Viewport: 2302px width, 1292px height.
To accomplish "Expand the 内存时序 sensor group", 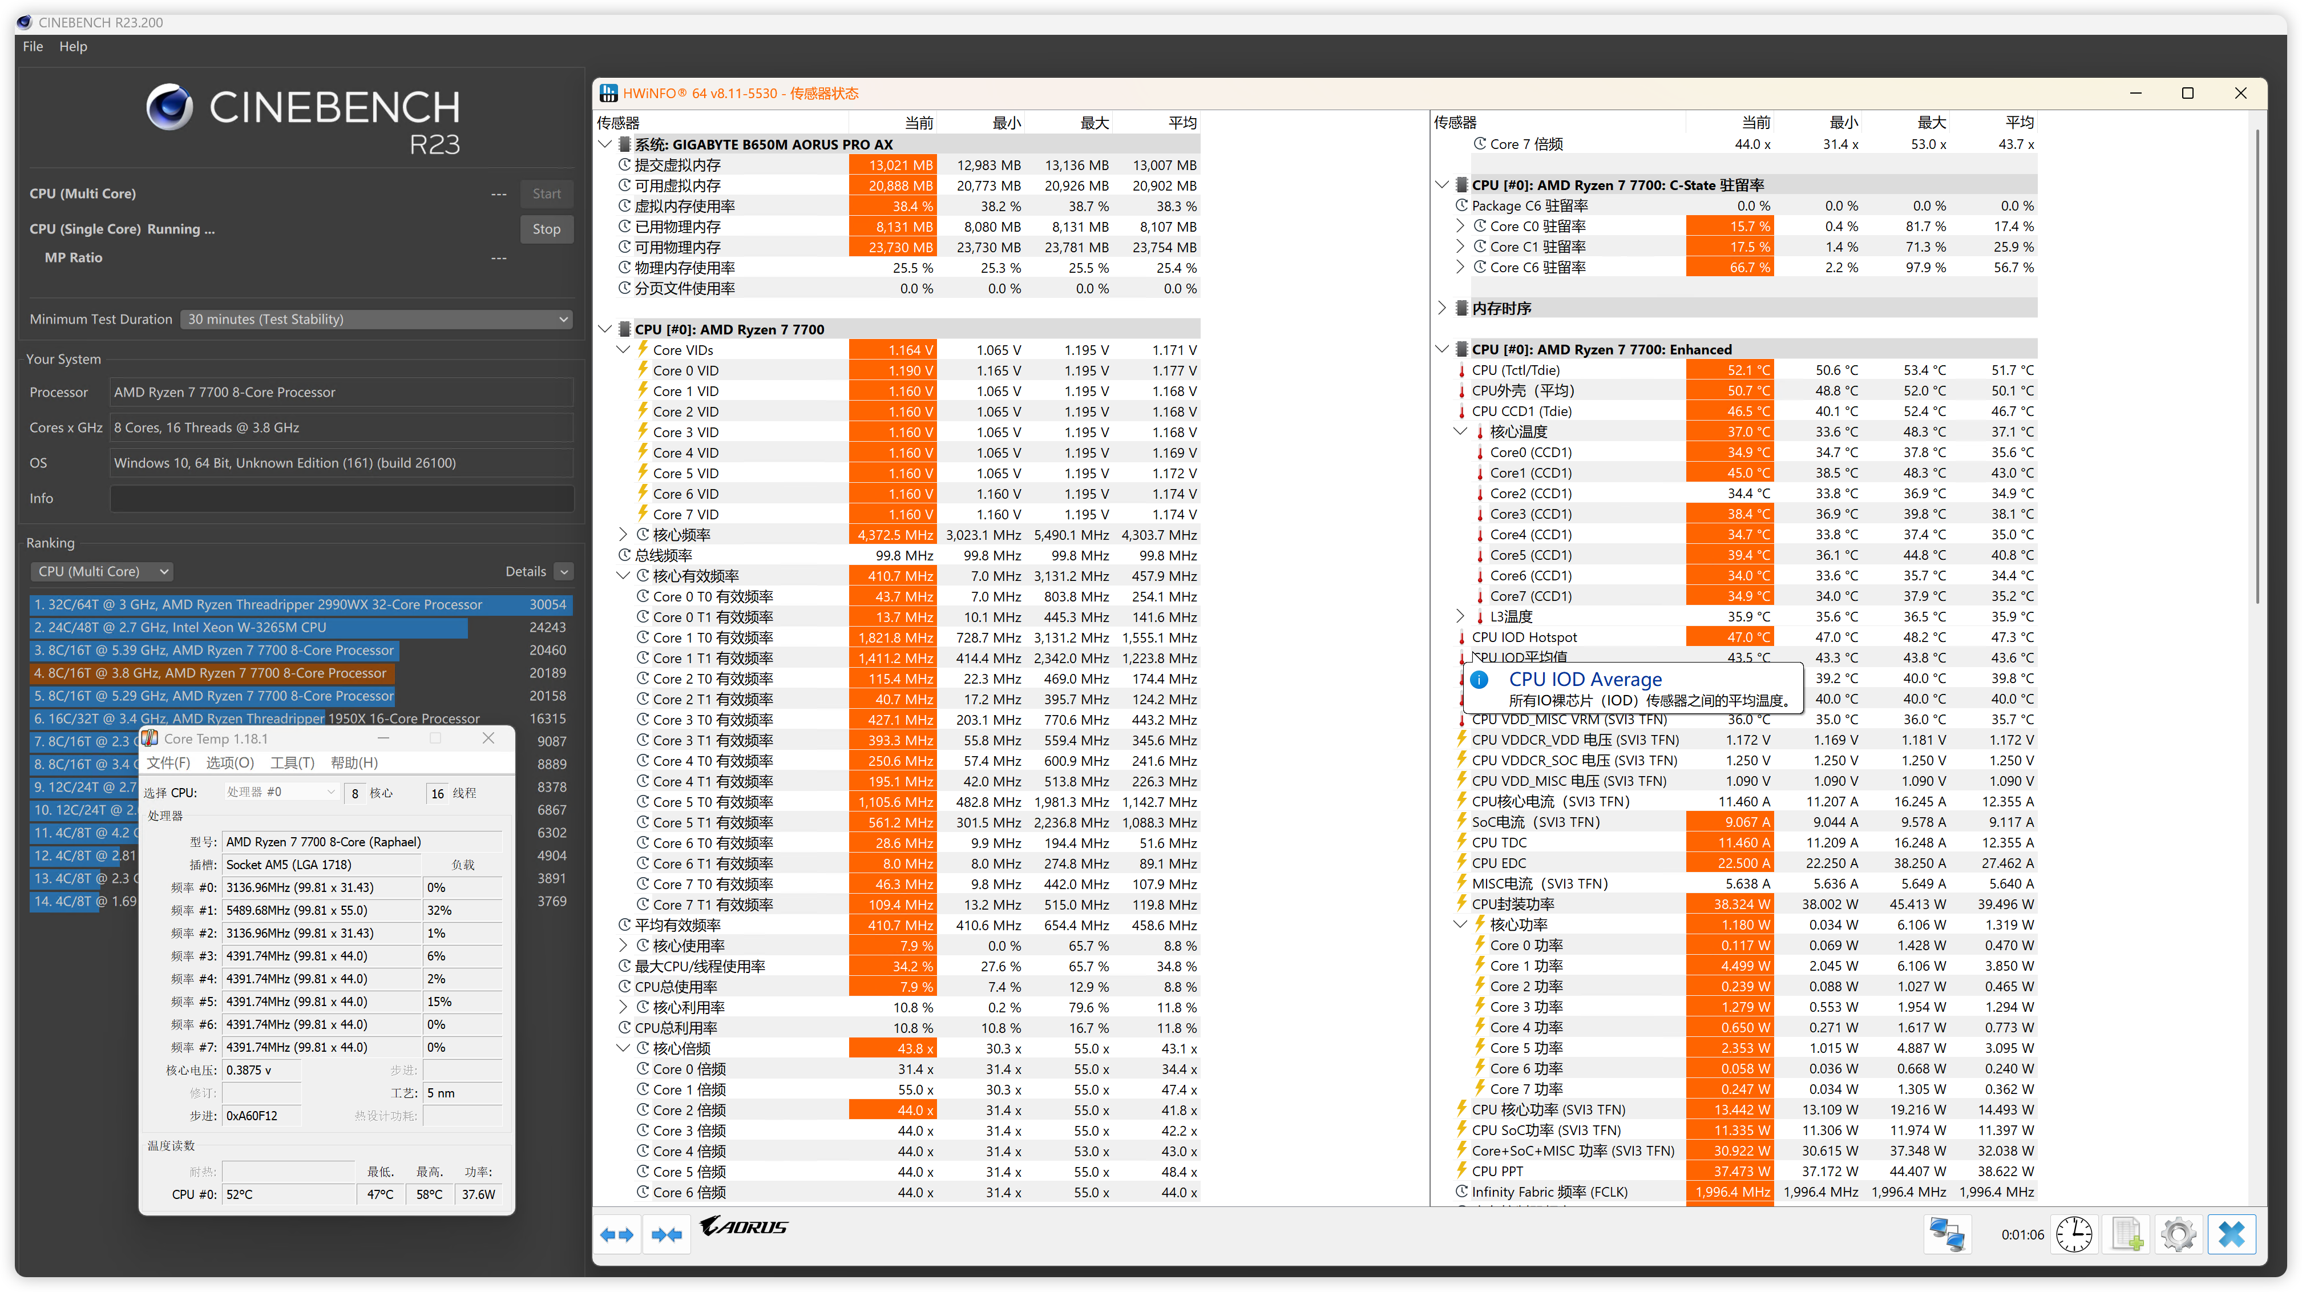I will coord(1441,308).
